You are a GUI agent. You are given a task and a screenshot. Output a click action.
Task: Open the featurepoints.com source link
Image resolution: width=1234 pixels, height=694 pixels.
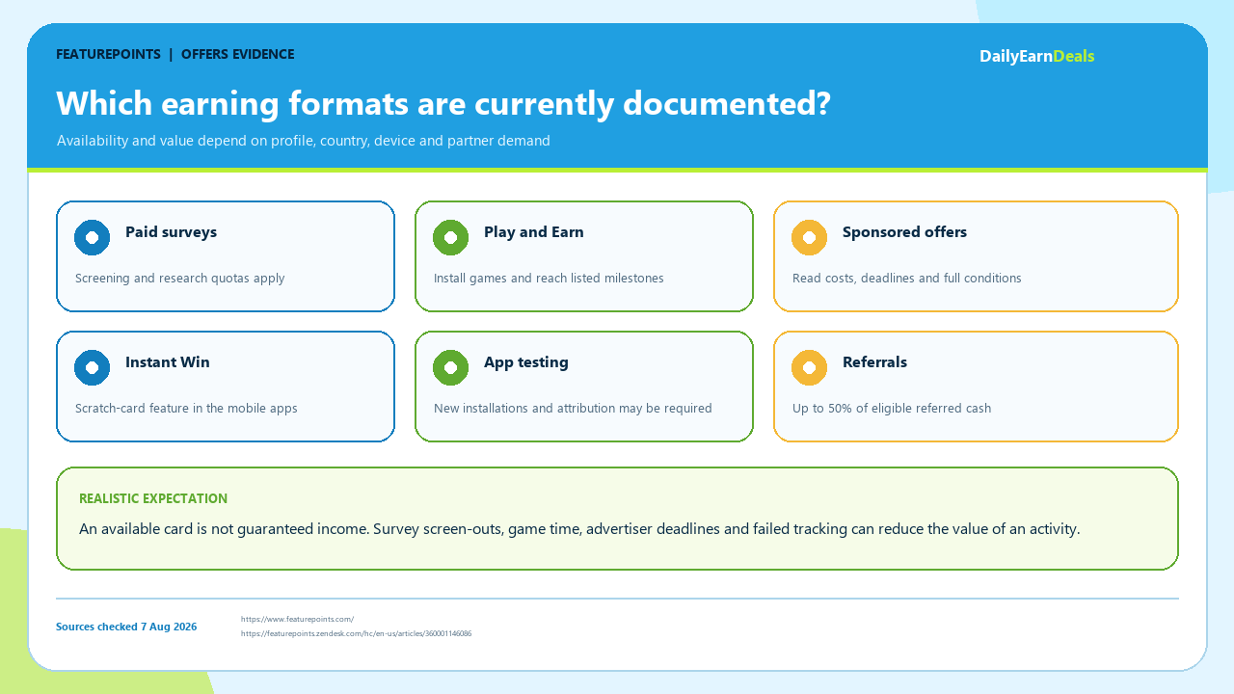[x=297, y=619]
